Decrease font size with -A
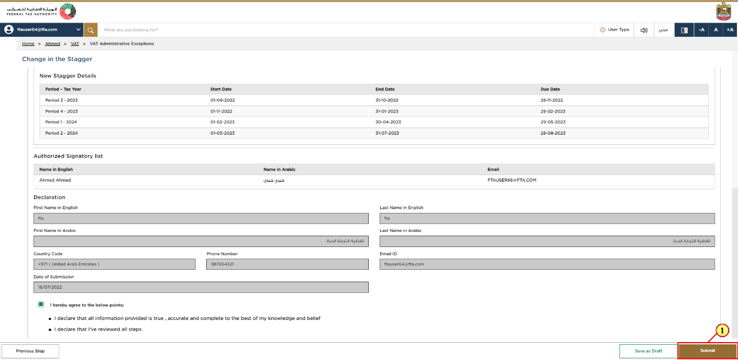738x360 pixels. (x=701, y=30)
